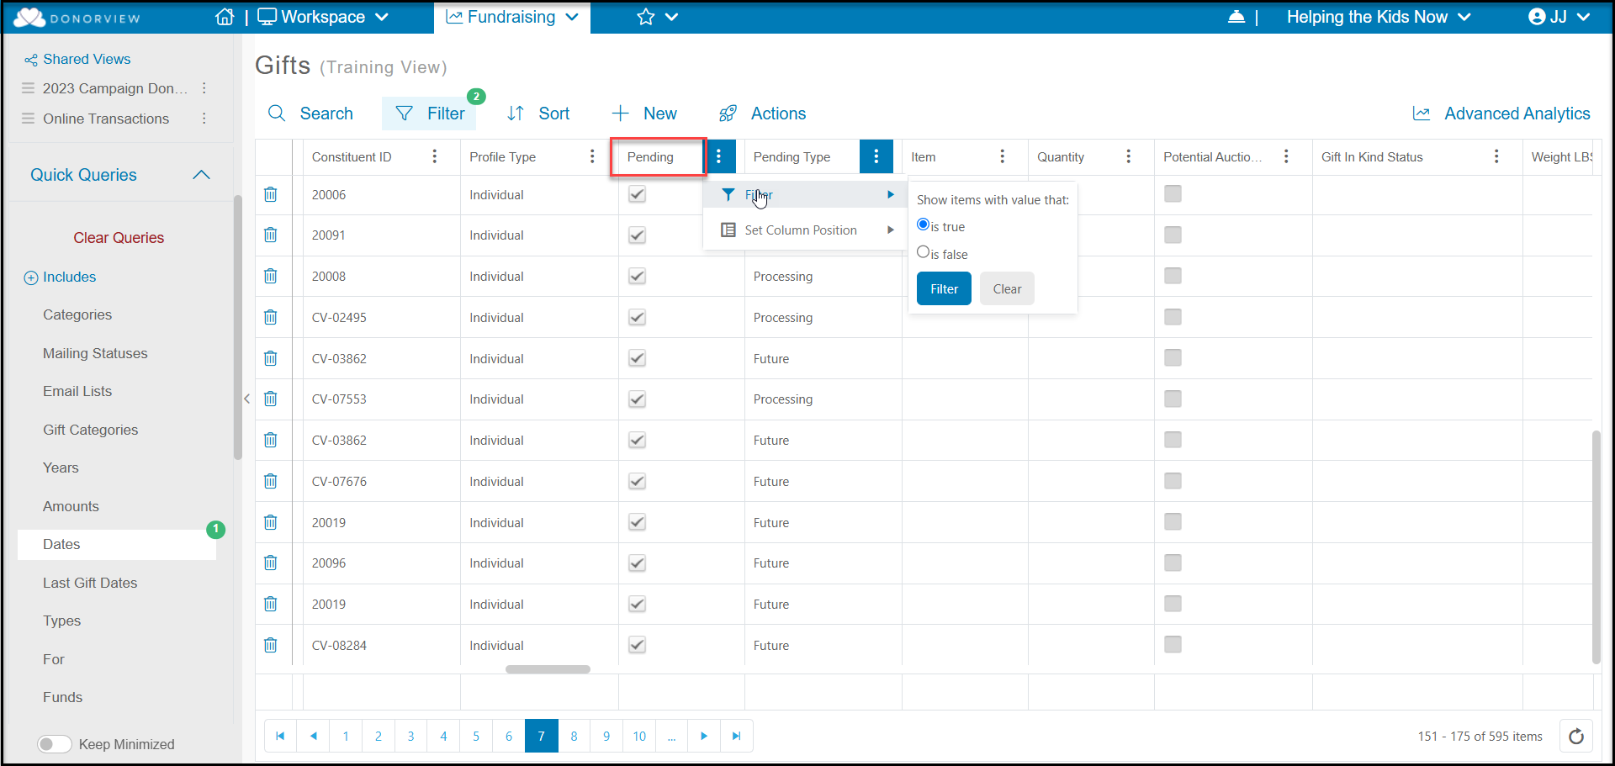Select Last Gift Dates quick query
Viewport: 1615px width, 766px height.
[90, 583]
